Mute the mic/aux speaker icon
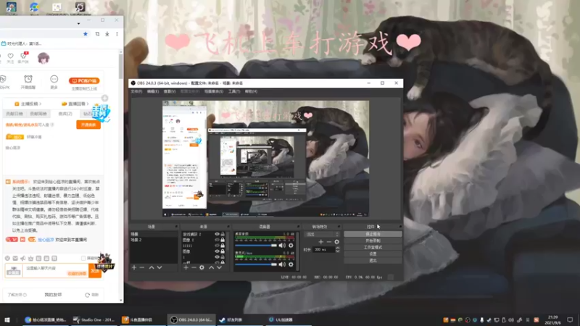This screenshot has height=326, width=580. [x=282, y=264]
